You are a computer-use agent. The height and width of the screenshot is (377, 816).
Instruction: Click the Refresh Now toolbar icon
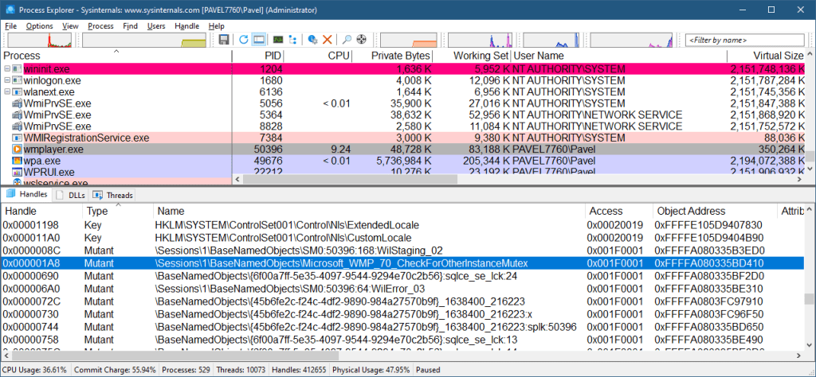[244, 40]
